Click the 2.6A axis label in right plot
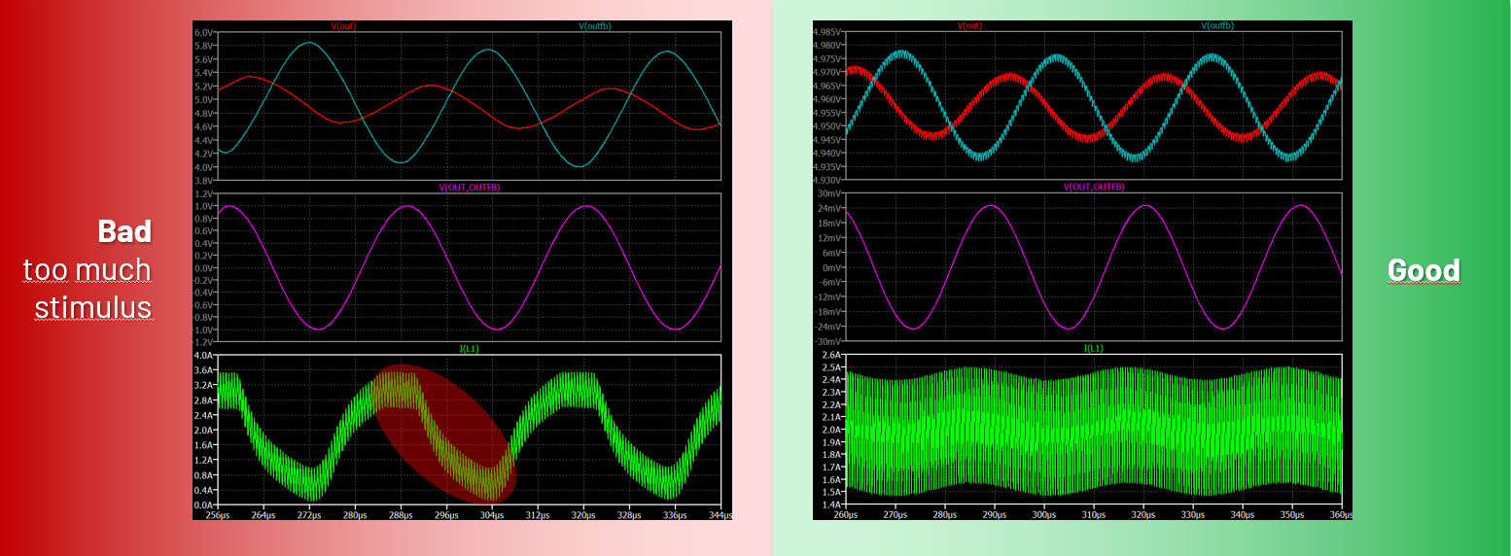 click(x=829, y=356)
